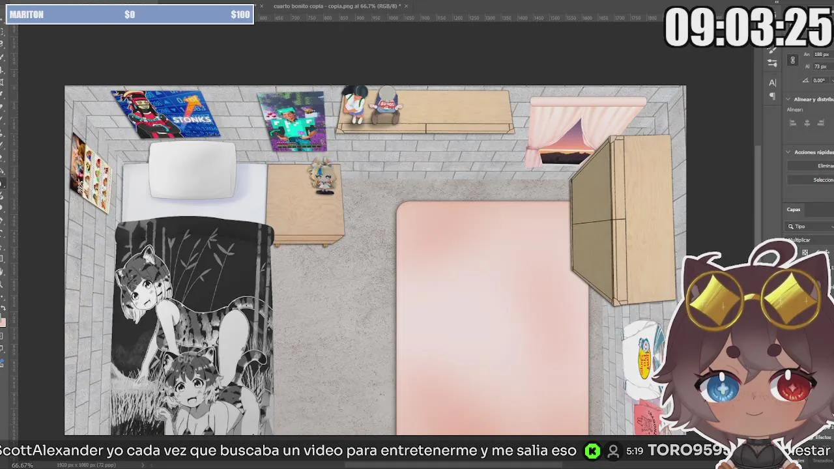
Task: Close the 'cuarto bonito copia - copia.png' tab
Action: point(406,6)
